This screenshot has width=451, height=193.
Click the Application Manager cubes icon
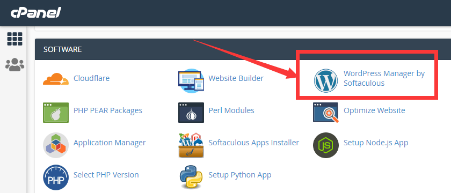tap(56, 145)
